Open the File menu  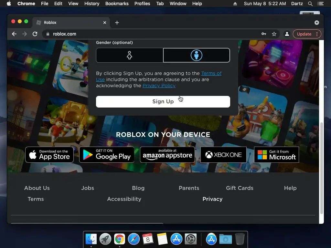(45, 4)
